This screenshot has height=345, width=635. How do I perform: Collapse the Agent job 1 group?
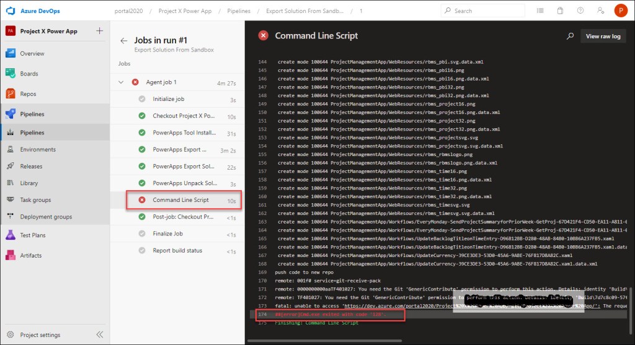[121, 82]
